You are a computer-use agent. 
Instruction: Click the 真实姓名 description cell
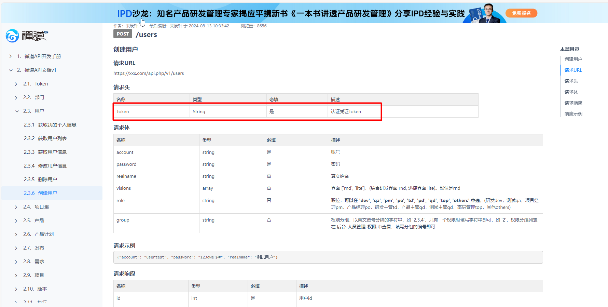436,176
